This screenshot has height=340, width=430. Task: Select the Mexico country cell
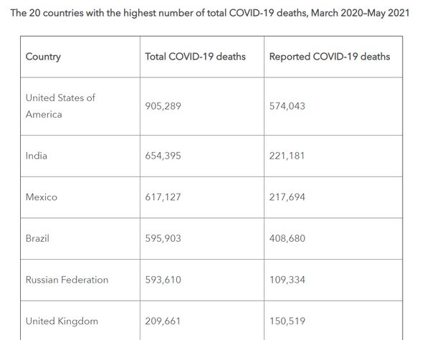tap(42, 197)
